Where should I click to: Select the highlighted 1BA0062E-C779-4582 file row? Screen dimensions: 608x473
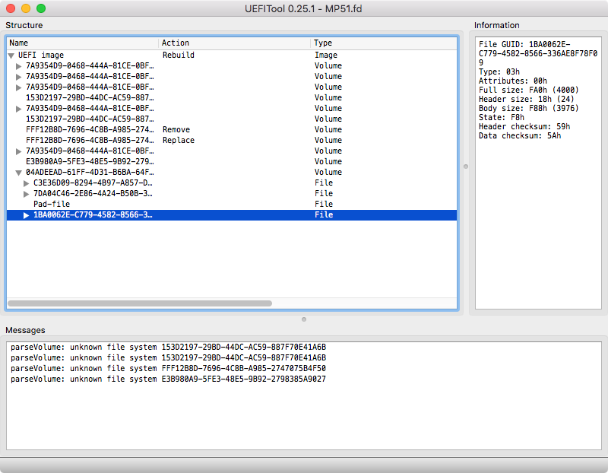click(x=232, y=215)
